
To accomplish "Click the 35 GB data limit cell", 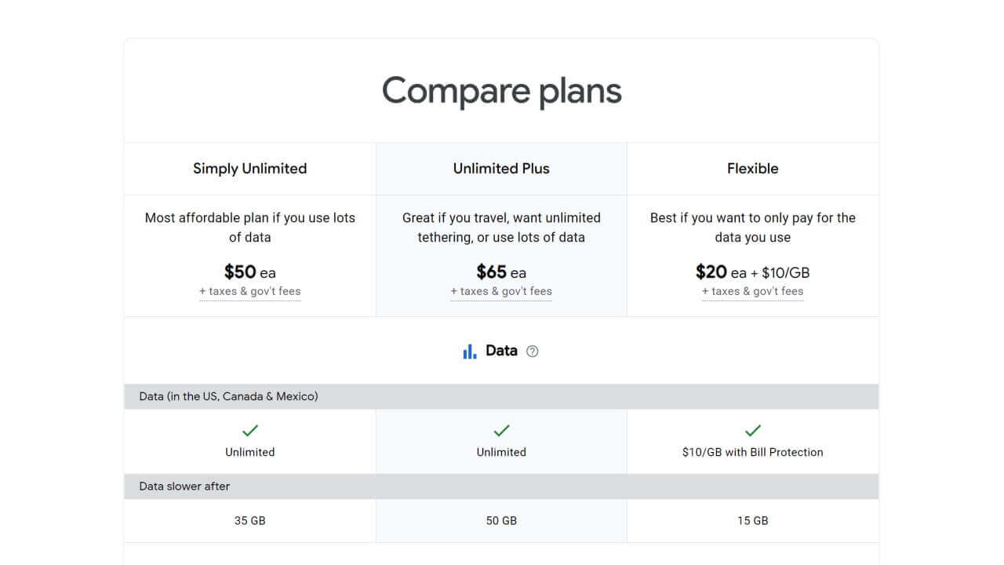I will point(249,521).
